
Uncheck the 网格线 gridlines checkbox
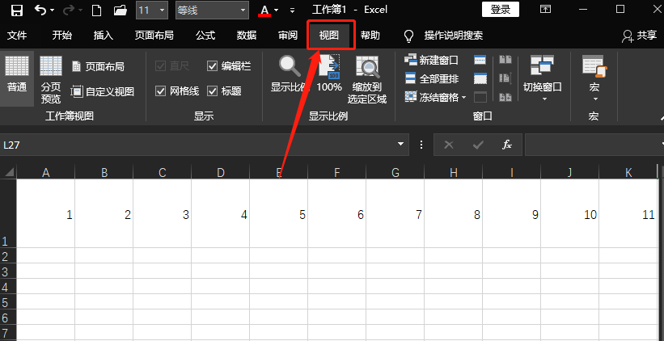coord(160,91)
